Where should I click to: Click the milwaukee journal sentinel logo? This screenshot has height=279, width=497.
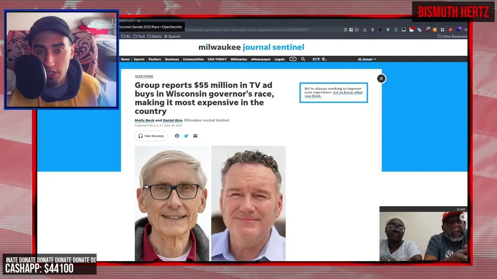pos(251,47)
